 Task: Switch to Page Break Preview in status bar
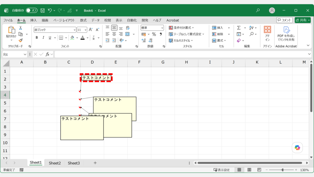click(x=259, y=170)
